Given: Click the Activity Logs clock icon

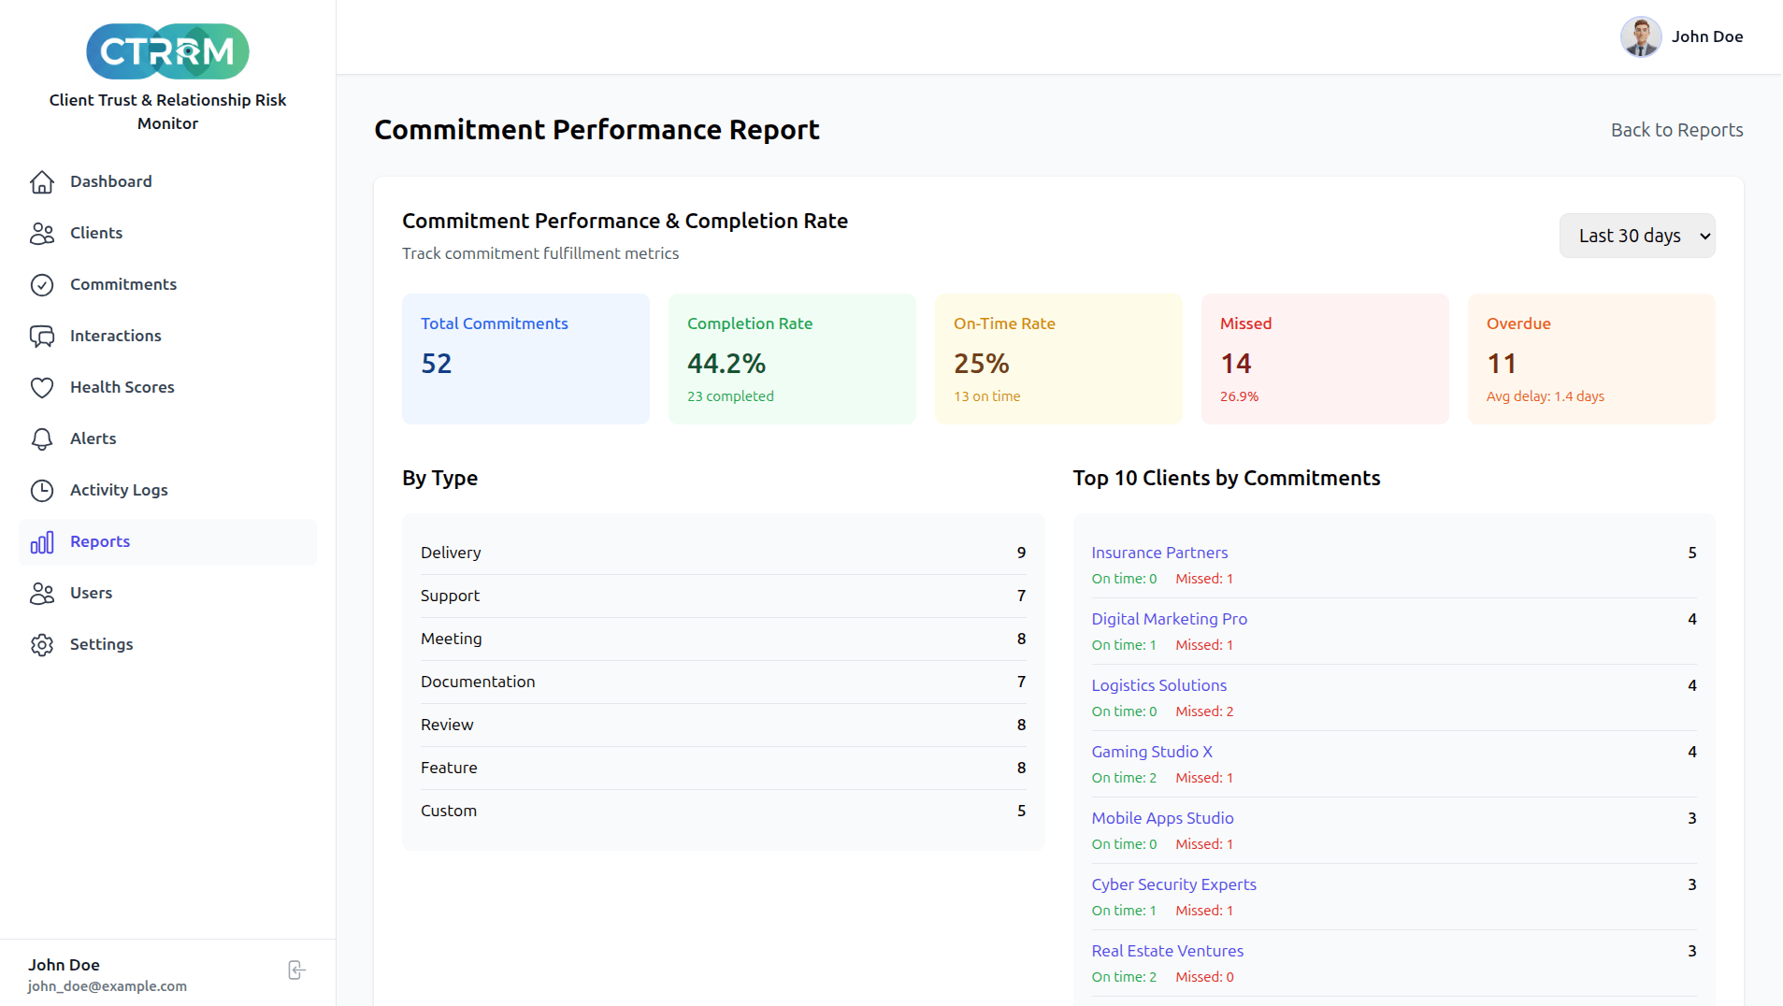Looking at the screenshot, I should pos(42,490).
